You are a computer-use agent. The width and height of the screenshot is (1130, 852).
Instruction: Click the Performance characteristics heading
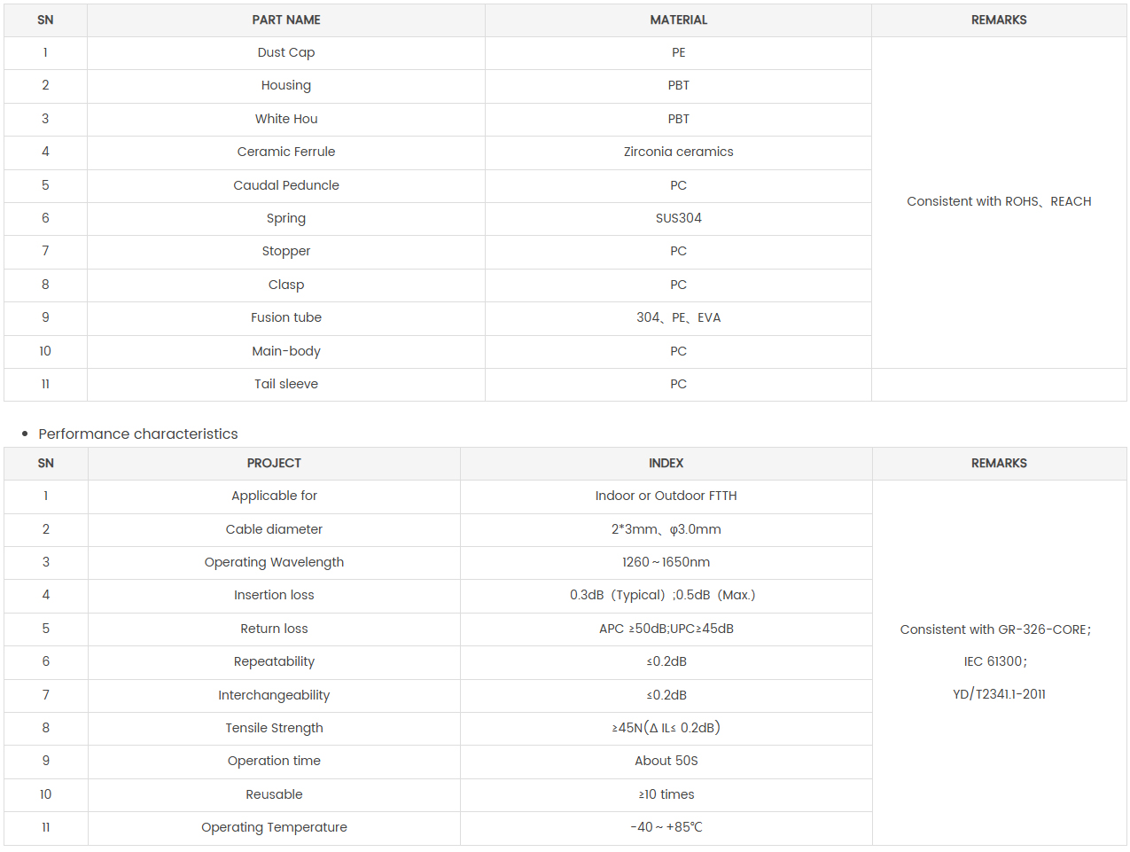pyautogui.click(x=138, y=434)
